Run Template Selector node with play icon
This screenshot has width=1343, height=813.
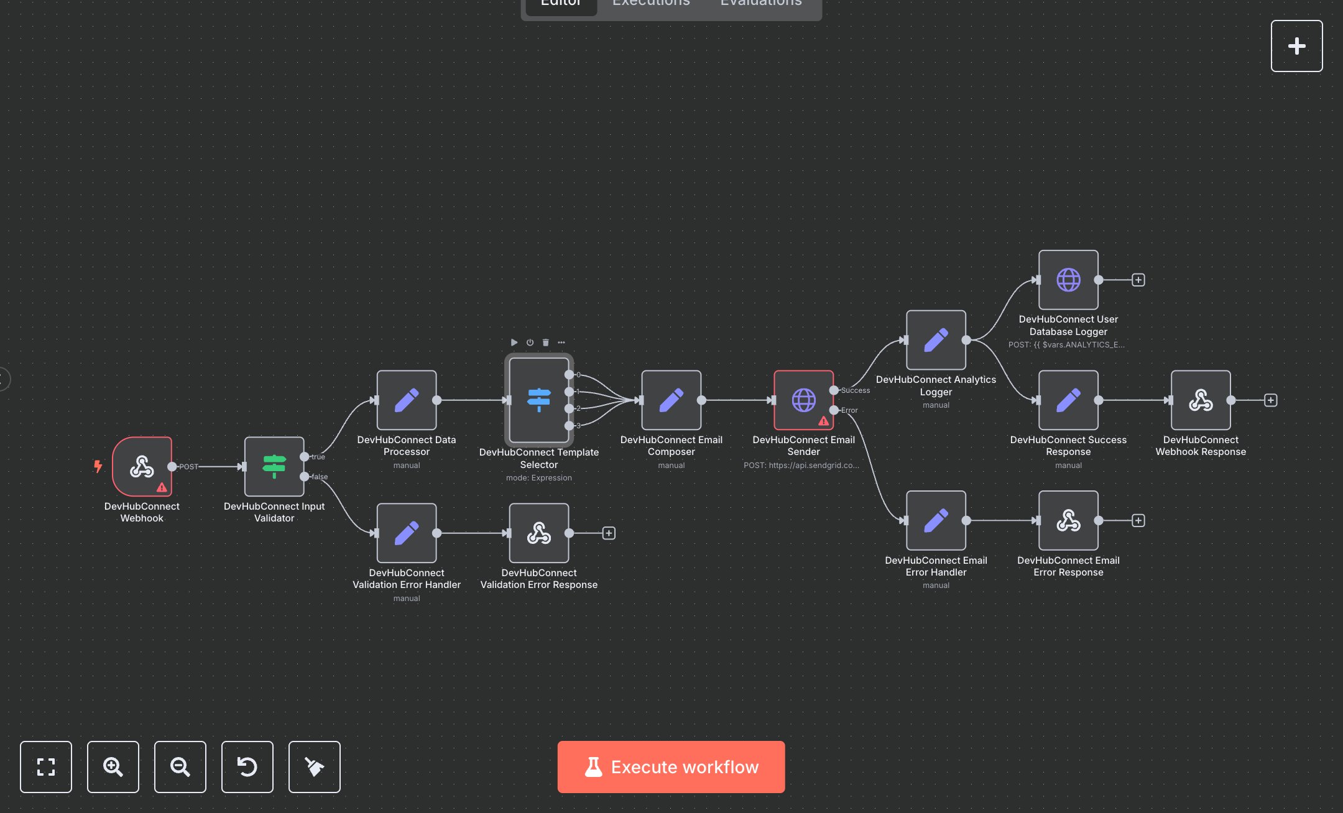[514, 342]
